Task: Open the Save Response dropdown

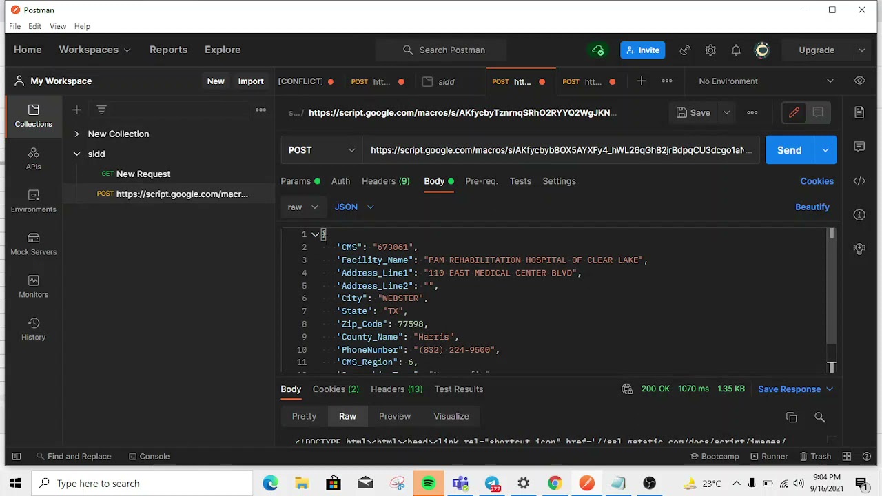Action: pos(795,389)
